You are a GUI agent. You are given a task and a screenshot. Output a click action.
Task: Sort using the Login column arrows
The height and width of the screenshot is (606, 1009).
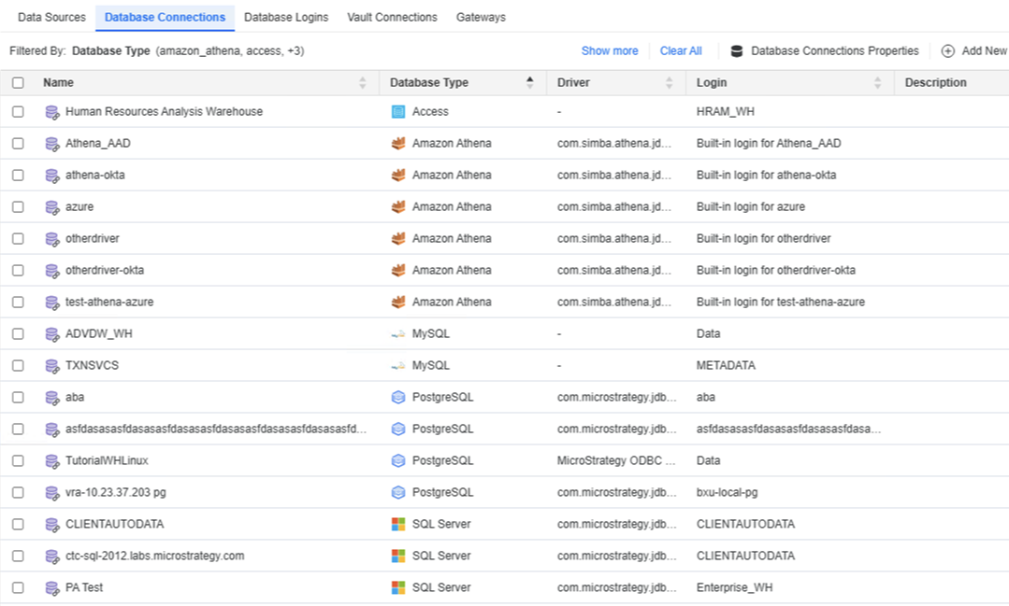point(877,83)
